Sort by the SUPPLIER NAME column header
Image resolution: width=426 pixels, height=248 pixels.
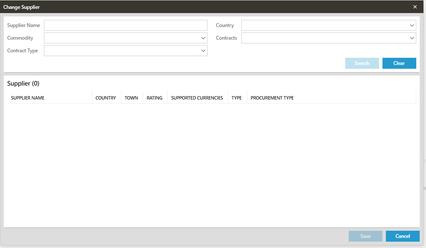28,98
